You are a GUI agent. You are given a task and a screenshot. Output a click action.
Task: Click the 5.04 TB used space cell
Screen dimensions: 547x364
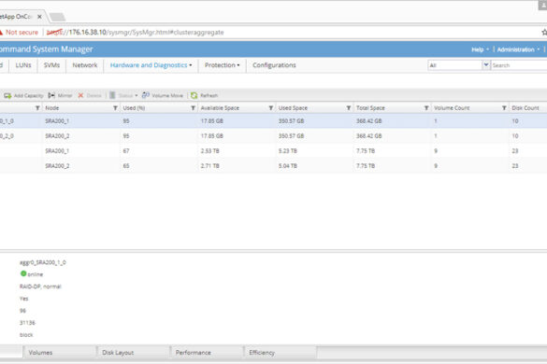pos(287,166)
